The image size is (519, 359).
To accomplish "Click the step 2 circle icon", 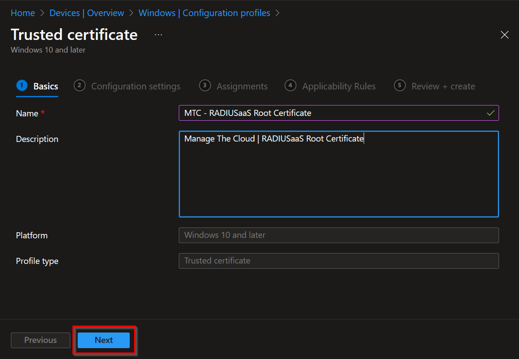I will point(79,86).
